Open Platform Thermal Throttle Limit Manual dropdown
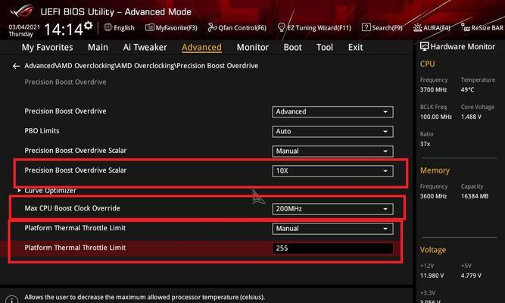This screenshot has height=303, width=505. [x=332, y=229]
